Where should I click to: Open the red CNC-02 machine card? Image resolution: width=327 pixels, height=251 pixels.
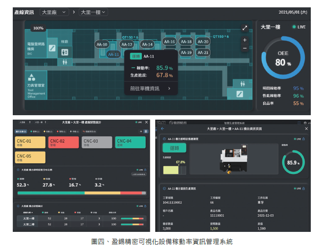tap(63, 142)
